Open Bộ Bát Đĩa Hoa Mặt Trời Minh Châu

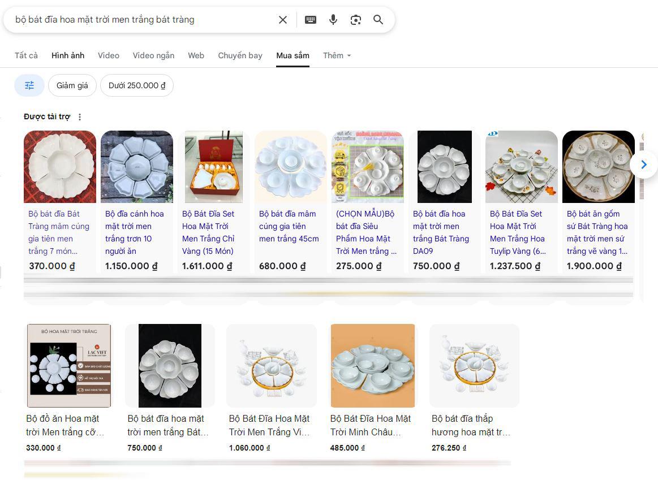pos(371,425)
